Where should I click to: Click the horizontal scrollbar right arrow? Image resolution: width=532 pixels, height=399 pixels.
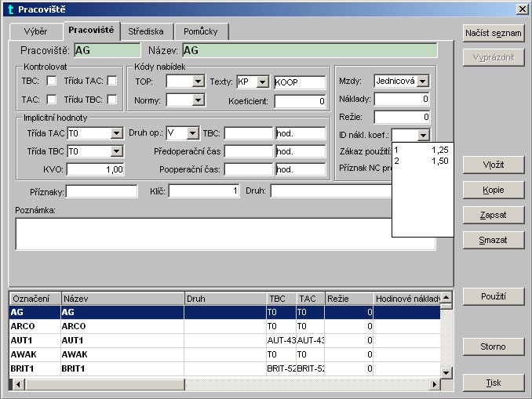[434, 384]
